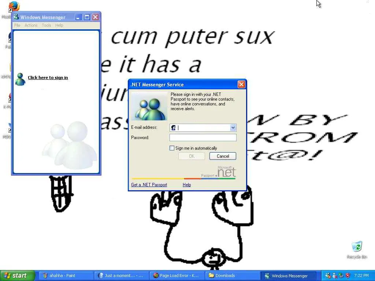Open the File menu in Windows Messenger
The height and width of the screenshot is (281, 375).
pyautogui.click(x=17, y=25)
